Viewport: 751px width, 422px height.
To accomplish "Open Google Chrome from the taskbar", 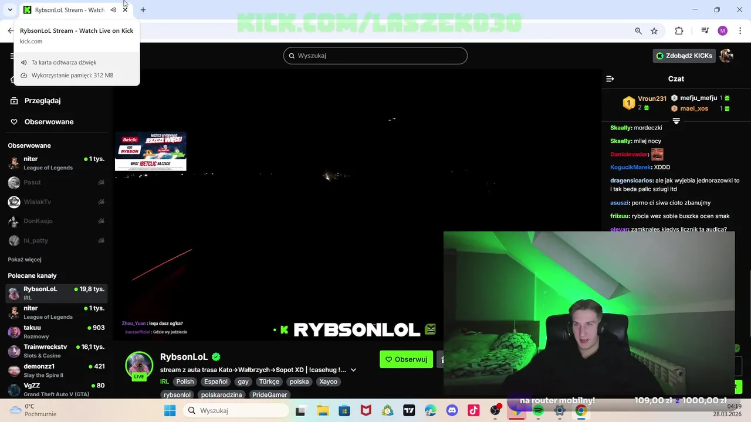I will coord(581,410).
